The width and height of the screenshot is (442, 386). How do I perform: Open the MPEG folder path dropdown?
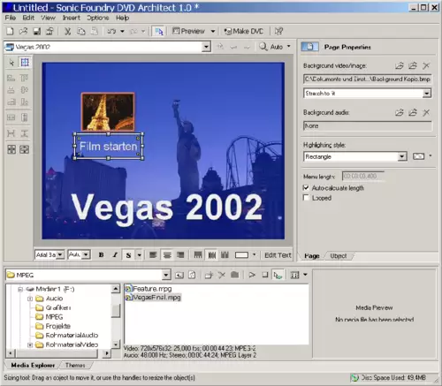point(166,275)
